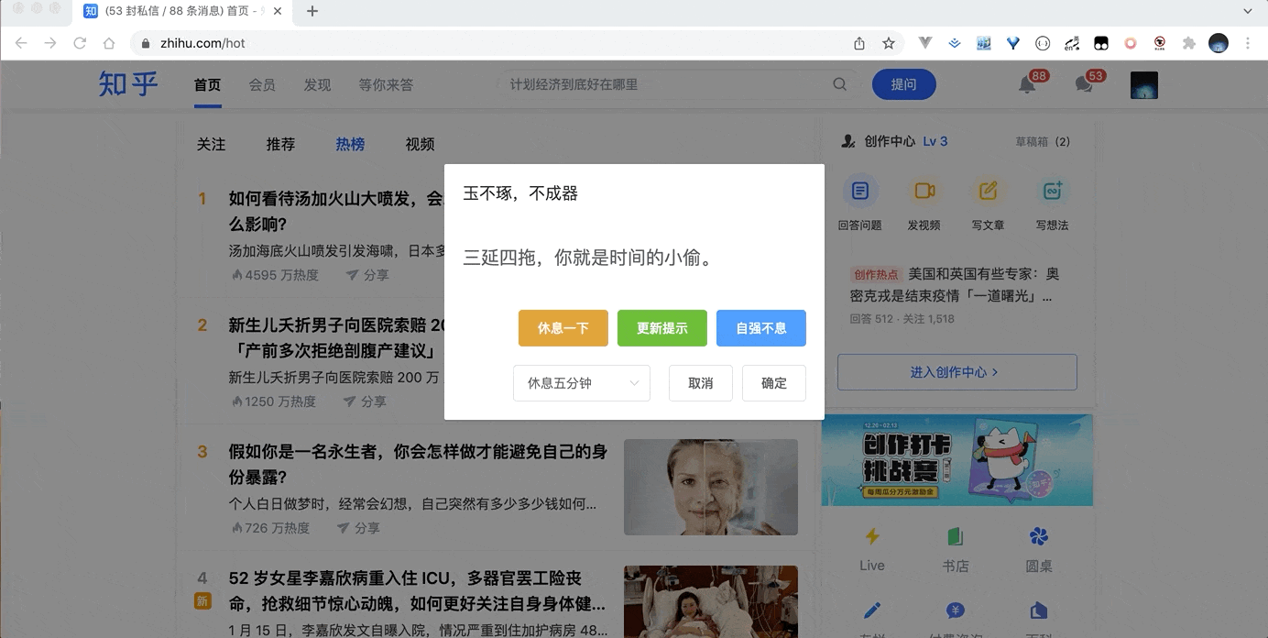1268x638 pixels.
Task: Click the 确定 confirm button
Action: tap(774, 383)
